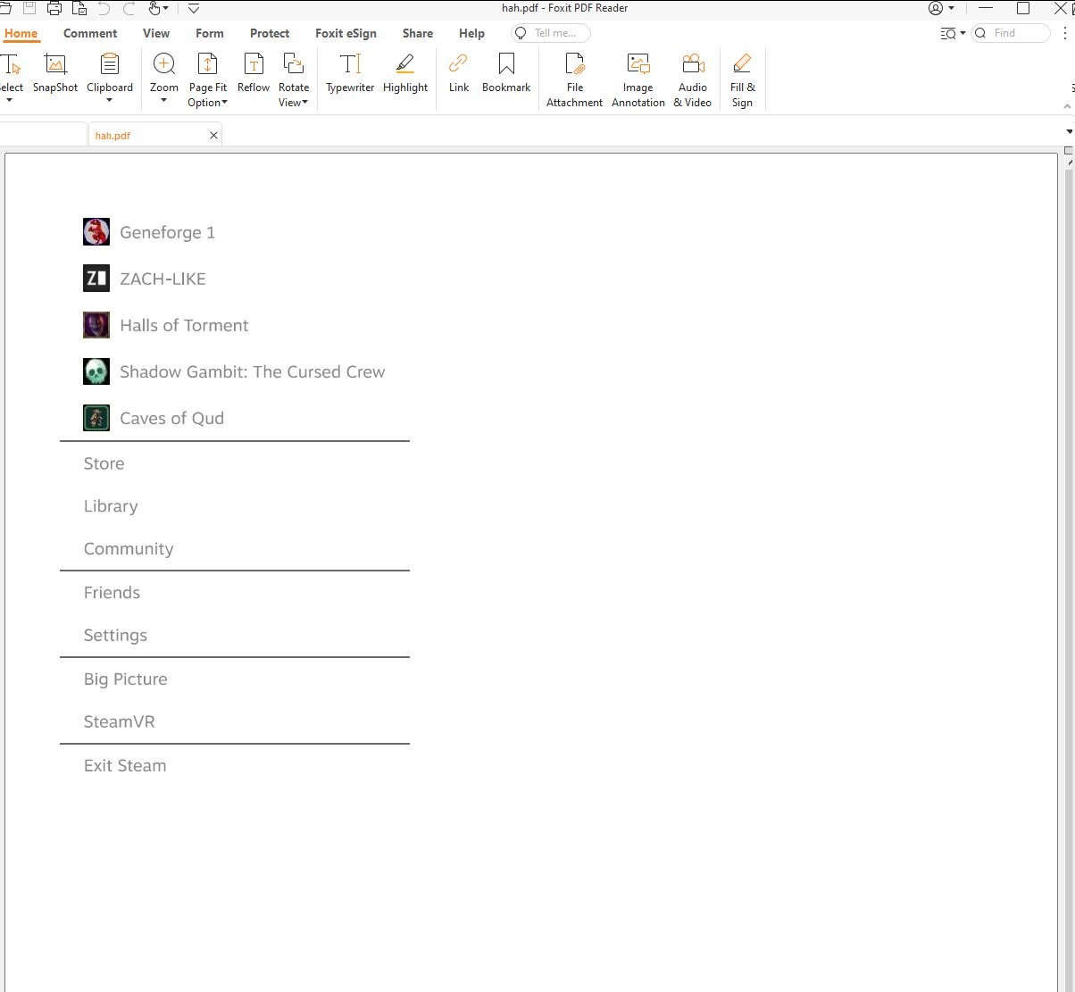Close the hah.pdf document tab
The height and width of the screenshot is (992, 1075).
[x=213, y=136]
